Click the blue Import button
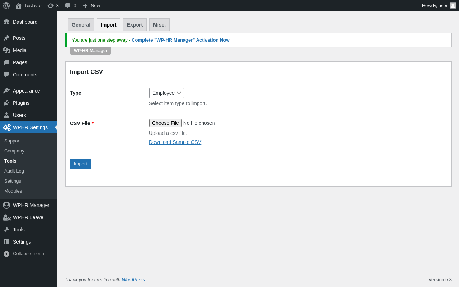Viewport: 459px width, 287px height. (x=80, y=164)
